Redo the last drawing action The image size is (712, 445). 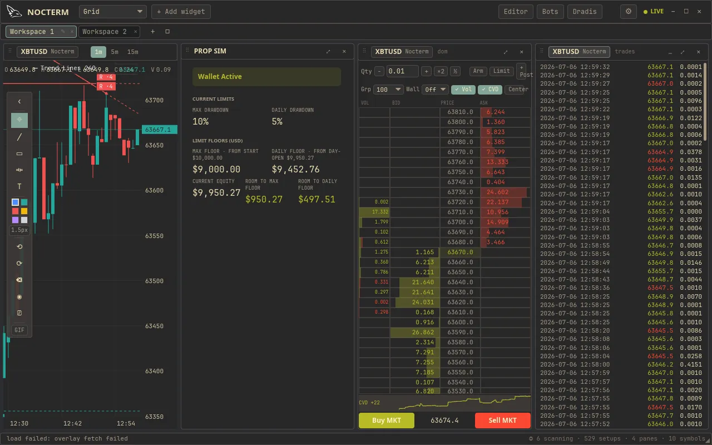point(19,263)
